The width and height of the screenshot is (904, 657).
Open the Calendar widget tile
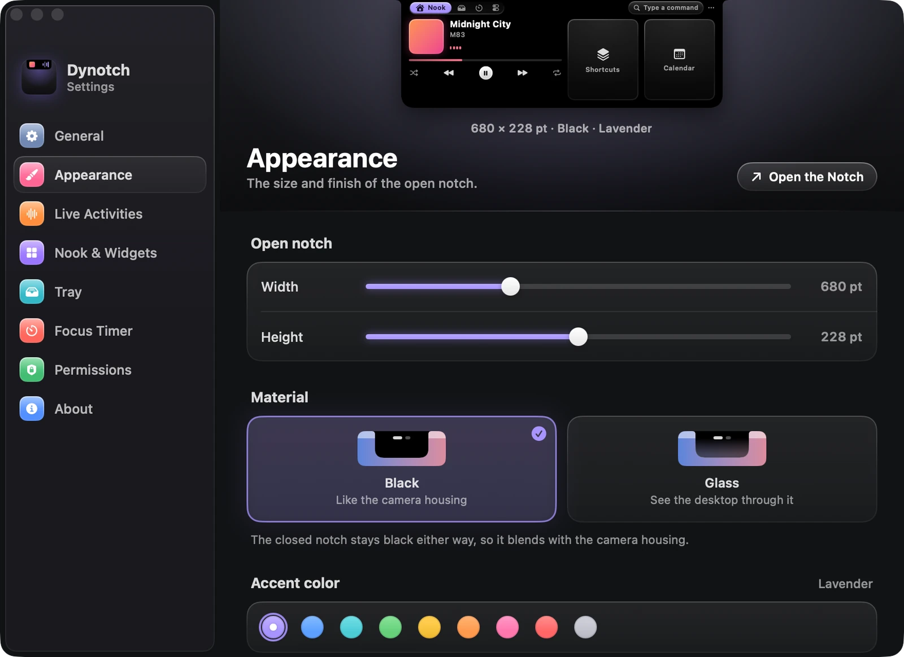point(679,59)
